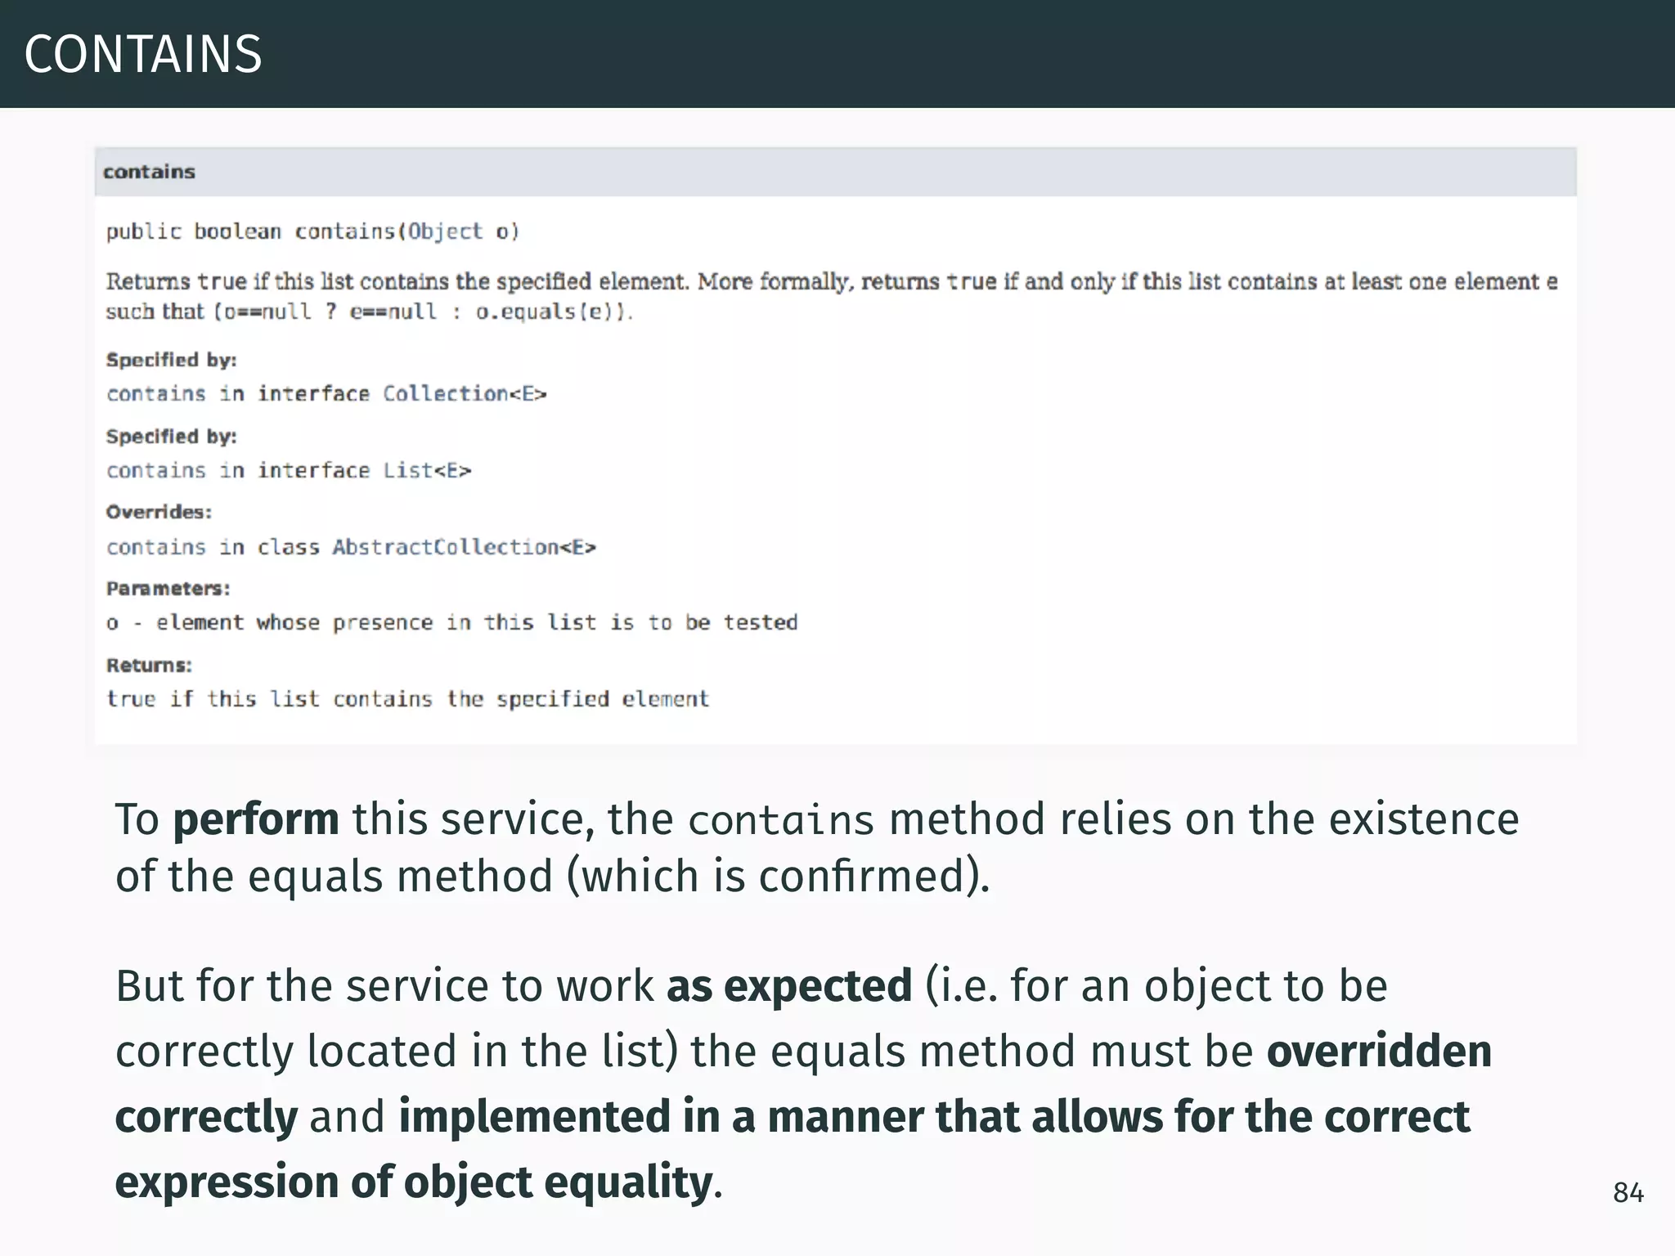Viewport: 1675px width, 1256px height.
Task: Click the 'contains' header in Javadoc box
Action: (x=149, y=172)
